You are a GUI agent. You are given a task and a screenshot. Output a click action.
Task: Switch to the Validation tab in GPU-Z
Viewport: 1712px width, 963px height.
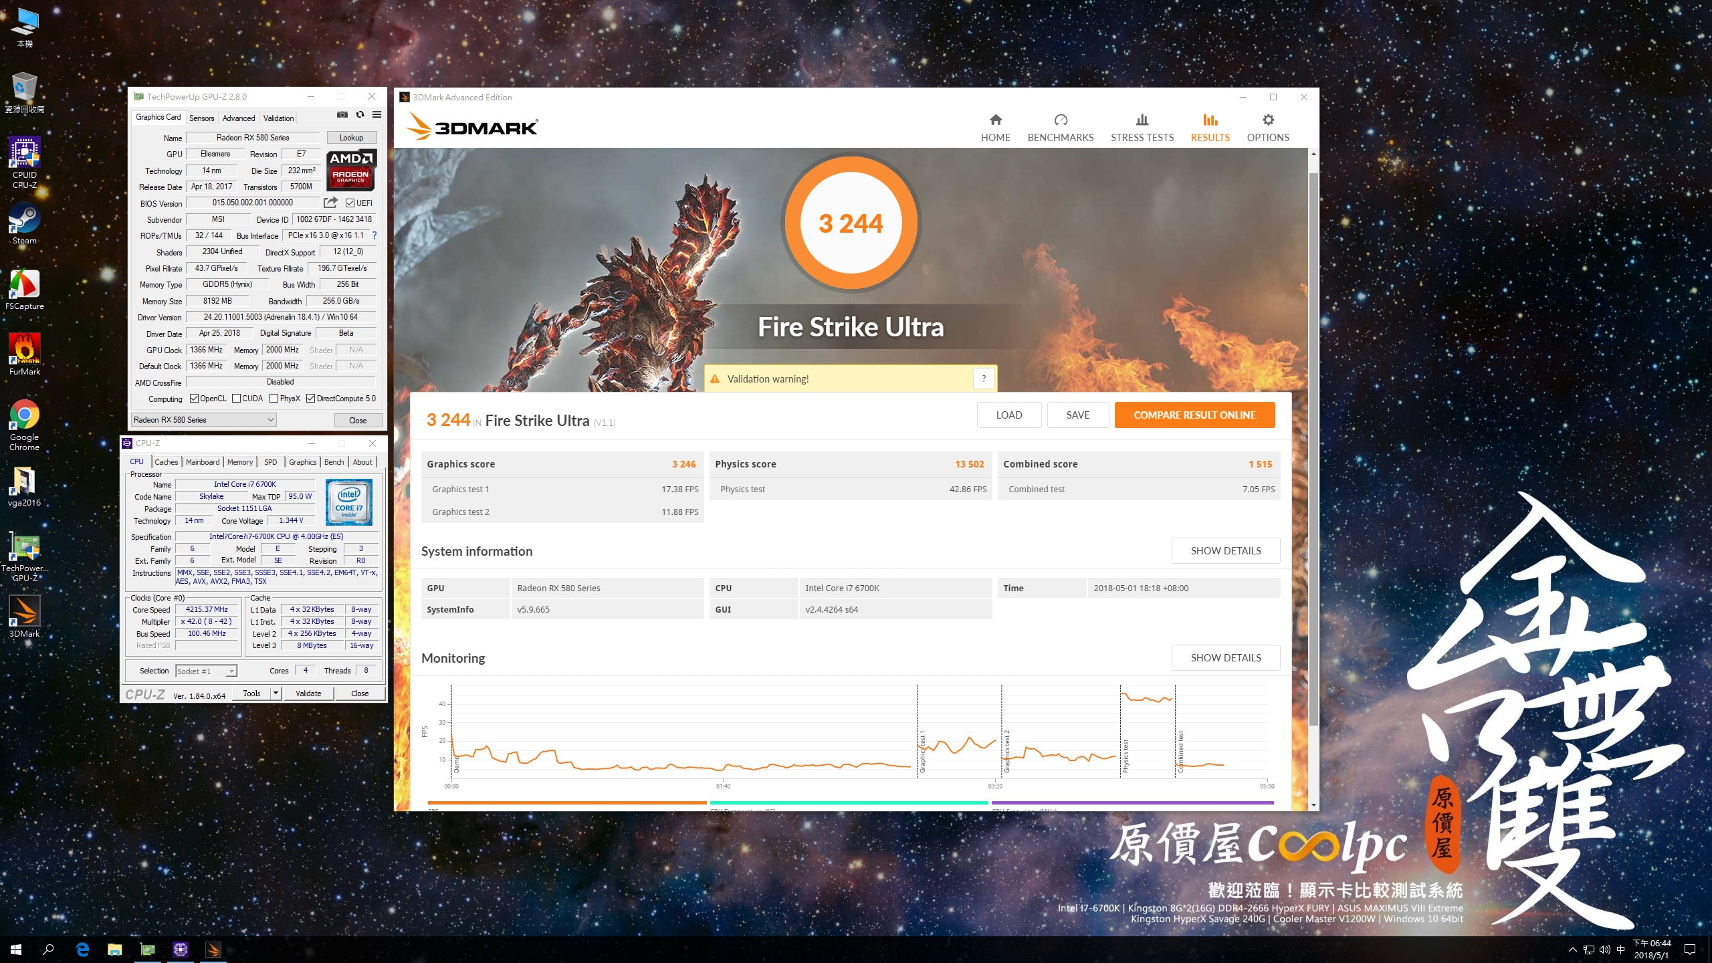278,118
